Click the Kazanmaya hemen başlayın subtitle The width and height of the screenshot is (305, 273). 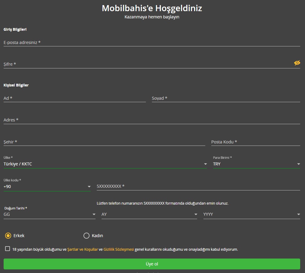(152, 17)
